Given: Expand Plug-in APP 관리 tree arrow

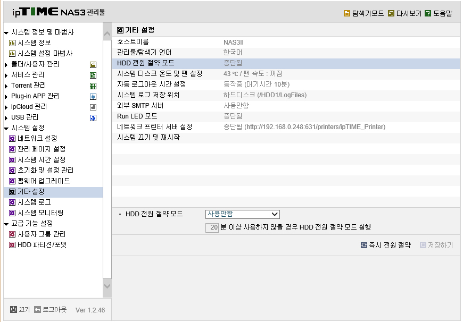Looking at the screenshot, I should click(6, 96).
